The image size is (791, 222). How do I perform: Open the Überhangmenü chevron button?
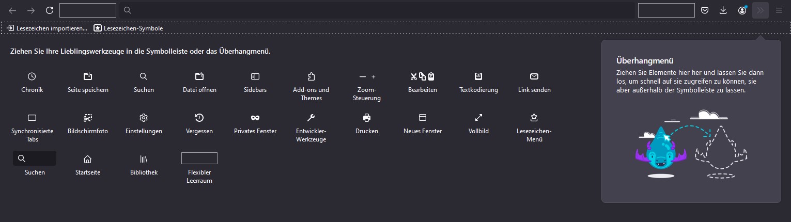coord(761,10)
